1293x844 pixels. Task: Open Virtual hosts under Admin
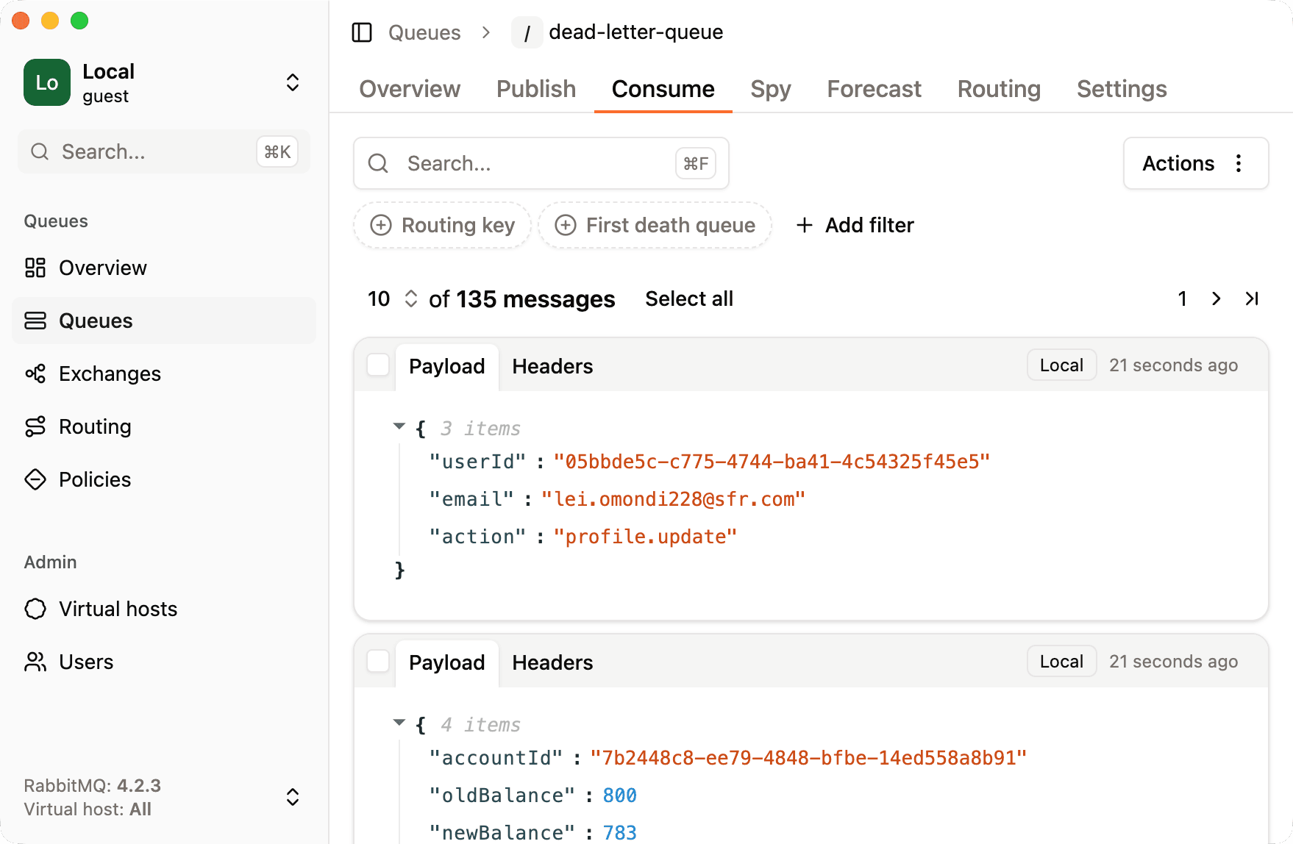[118, 609]
